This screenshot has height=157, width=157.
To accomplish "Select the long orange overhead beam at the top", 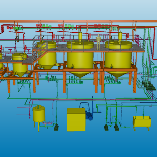I will [x=78, y=21].
